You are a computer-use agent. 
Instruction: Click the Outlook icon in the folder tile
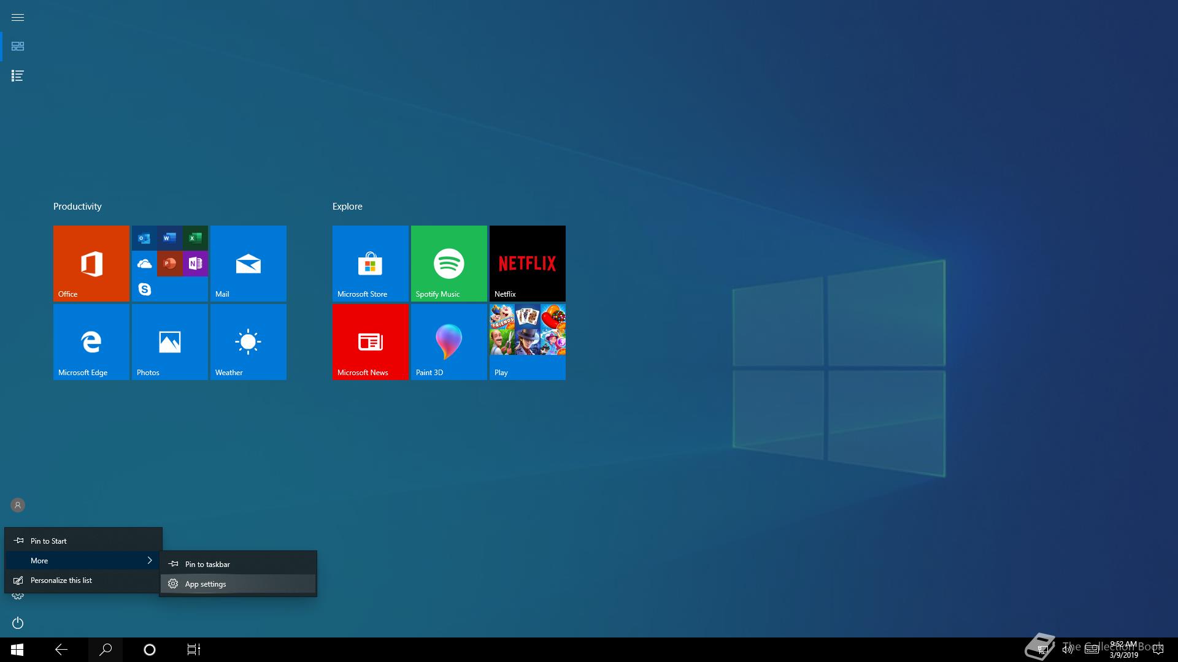click(x=144, y=238)
